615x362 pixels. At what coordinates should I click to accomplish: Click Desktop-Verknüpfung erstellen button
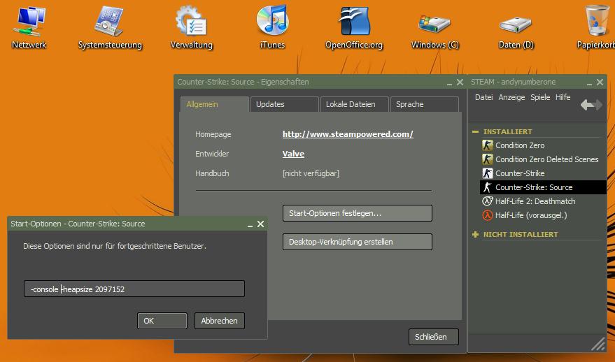tap(358, 242)
